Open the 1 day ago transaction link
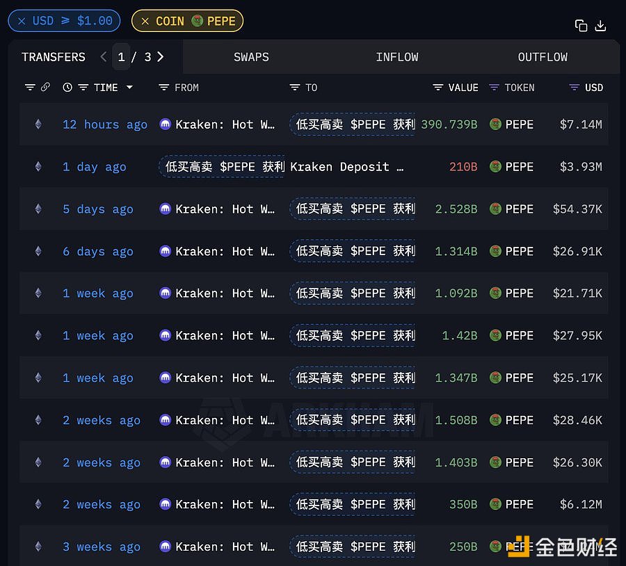 pyautogui.click(x=94, y=167)
